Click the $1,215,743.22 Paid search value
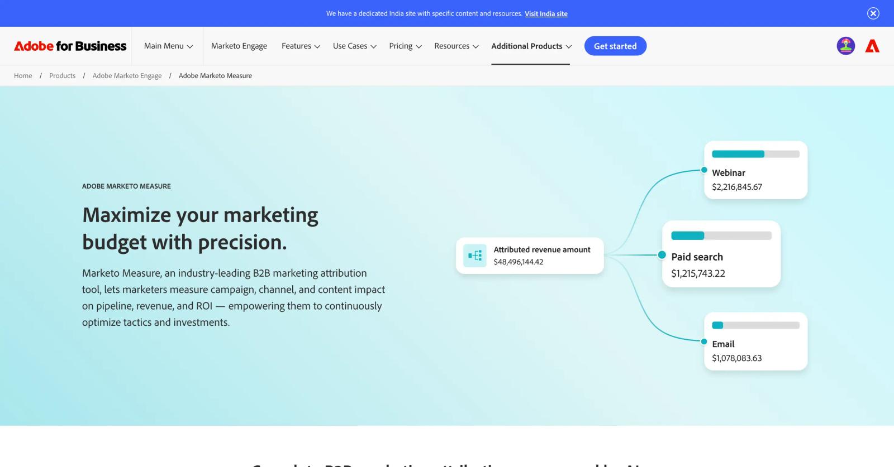The image size is (894, 467). [x=698, y=273]
